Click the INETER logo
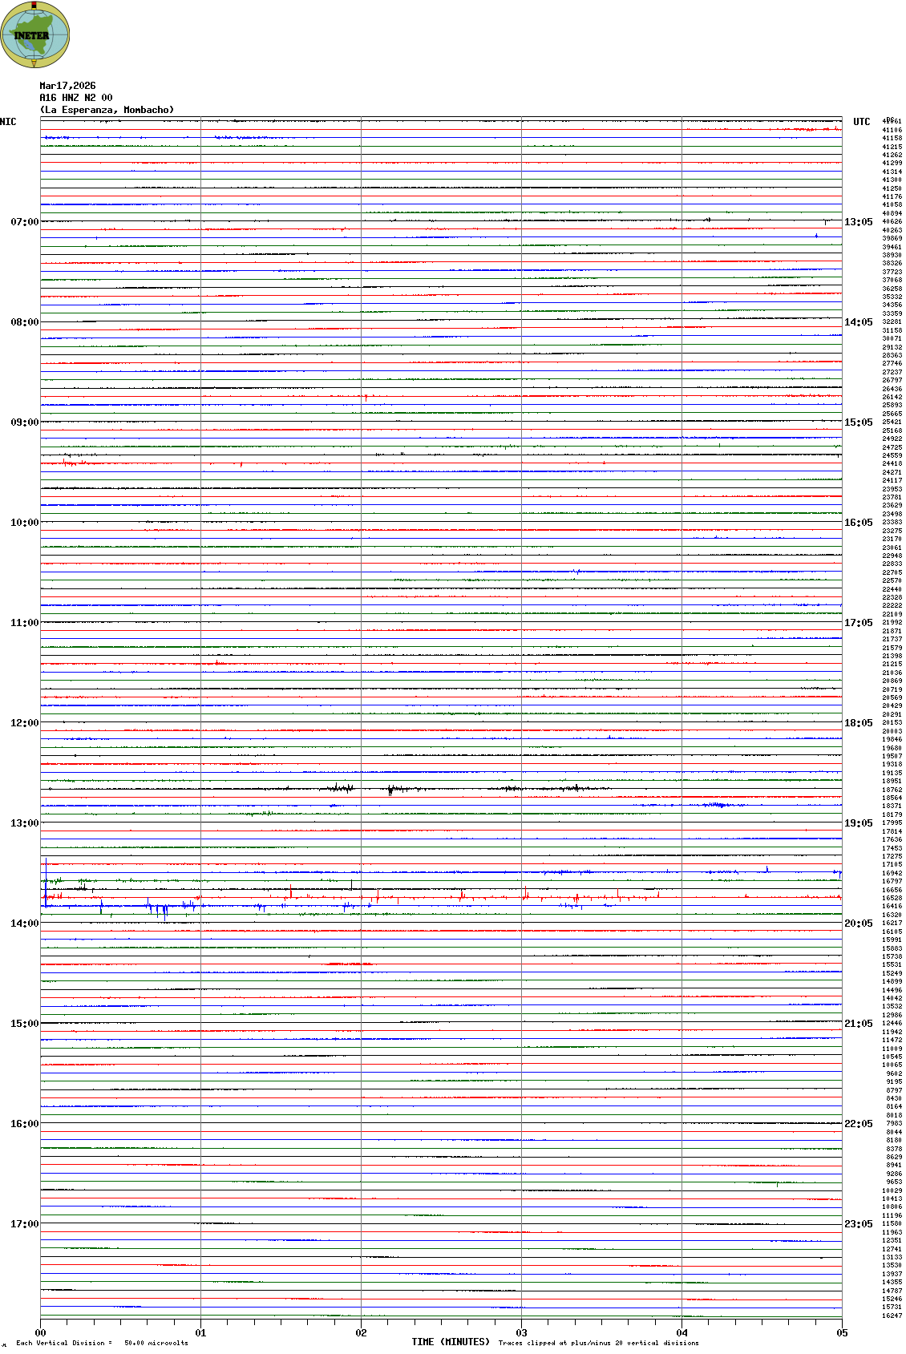 (x=35, y=34)
